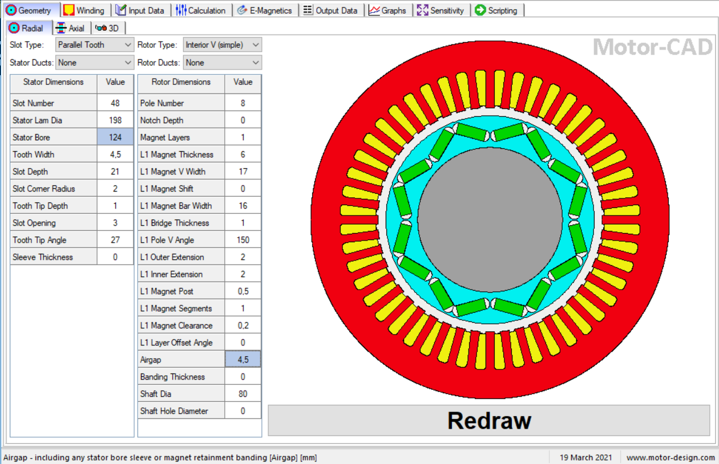Open the Scripting environment
The image size is (719, 464).
(497, 10)
